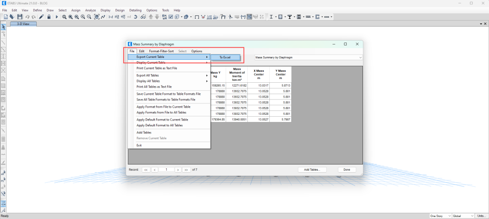Open the Detailing menu
Viewport: 489px width, 219px height.
pyautogui.click(x=135, y=11)
